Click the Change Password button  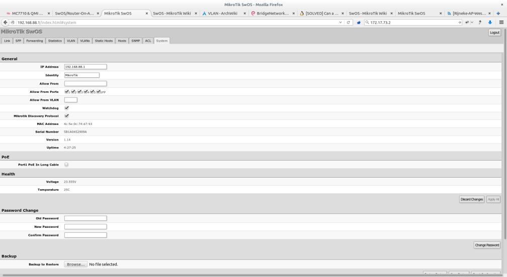coord(487,245)
